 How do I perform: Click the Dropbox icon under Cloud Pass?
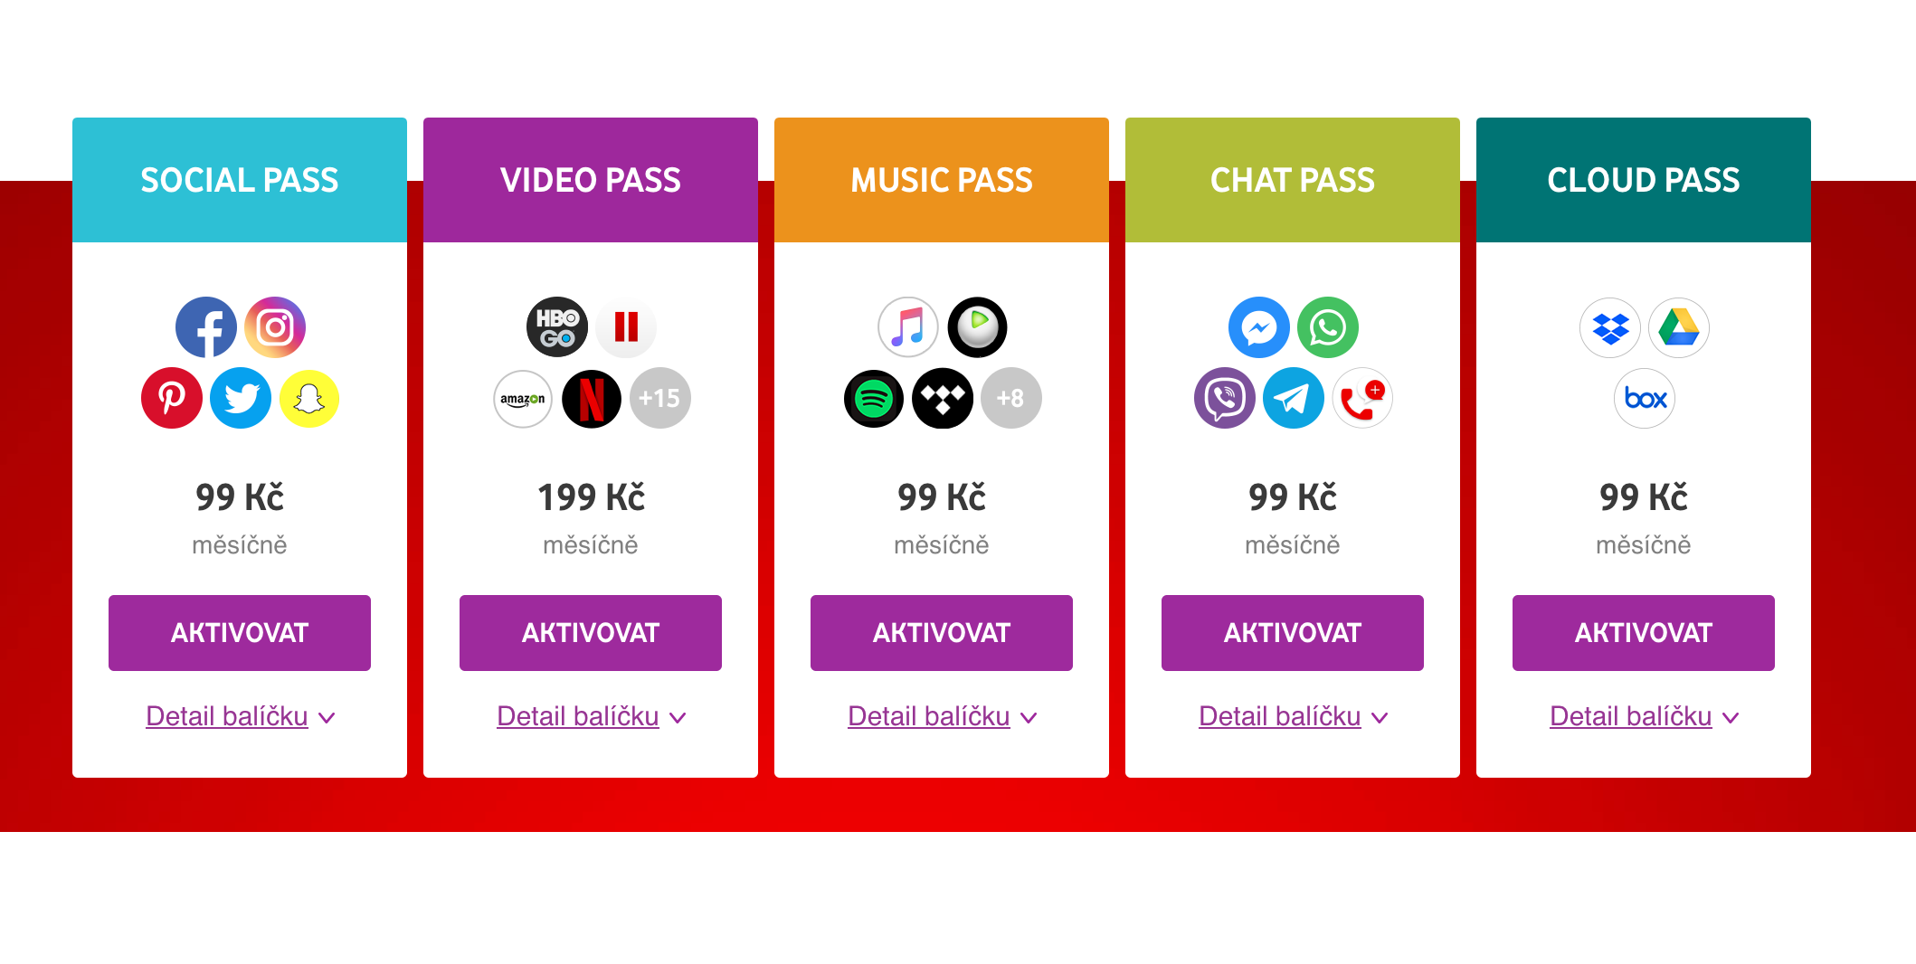(x=1609, y=327)
